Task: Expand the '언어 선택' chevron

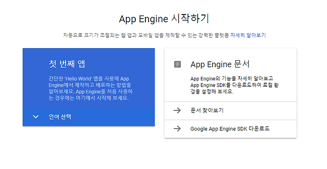Action: (36, 117)
